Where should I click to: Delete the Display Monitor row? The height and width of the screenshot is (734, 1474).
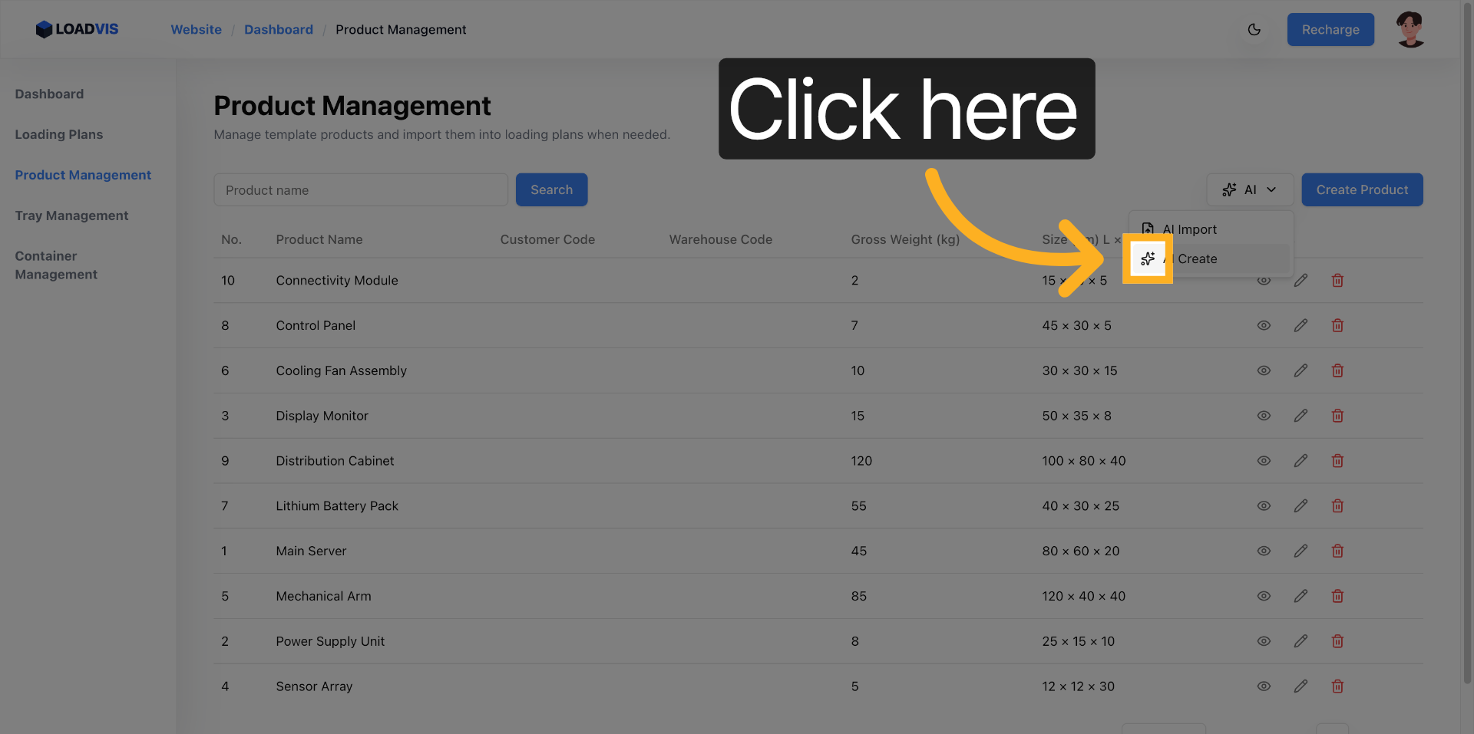[1337, 416]
